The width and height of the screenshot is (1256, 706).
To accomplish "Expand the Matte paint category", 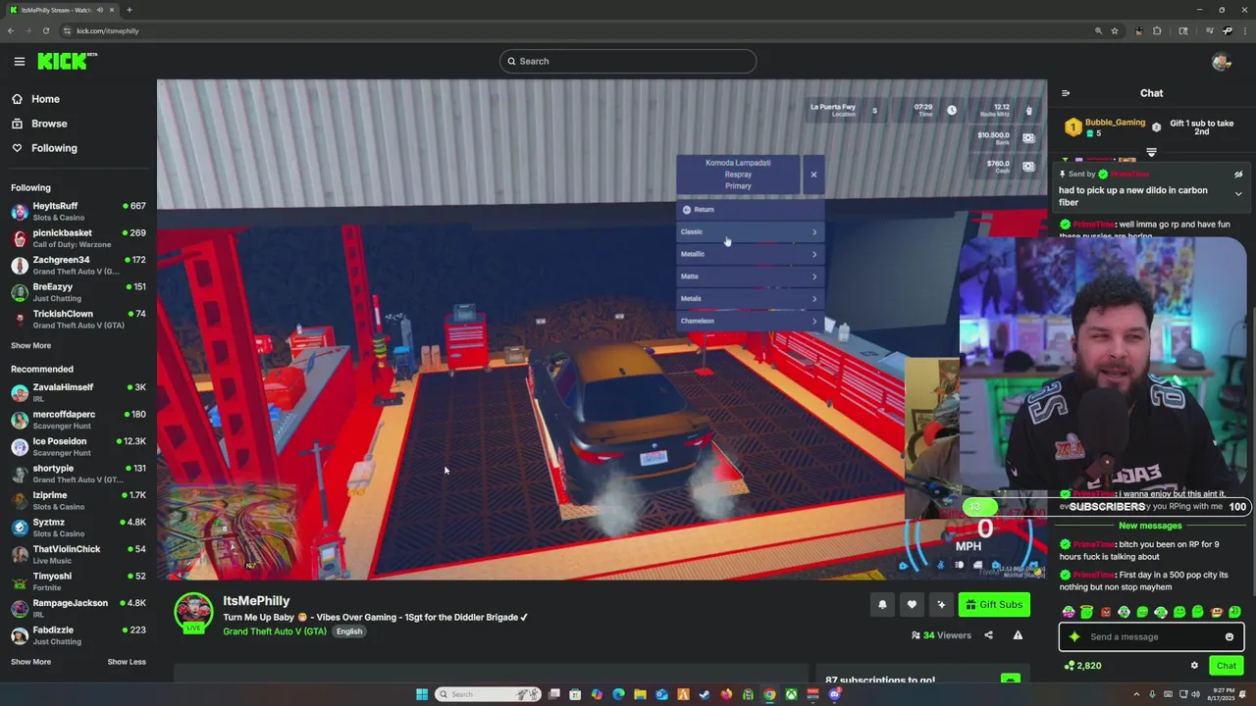I will pos(750,277).
